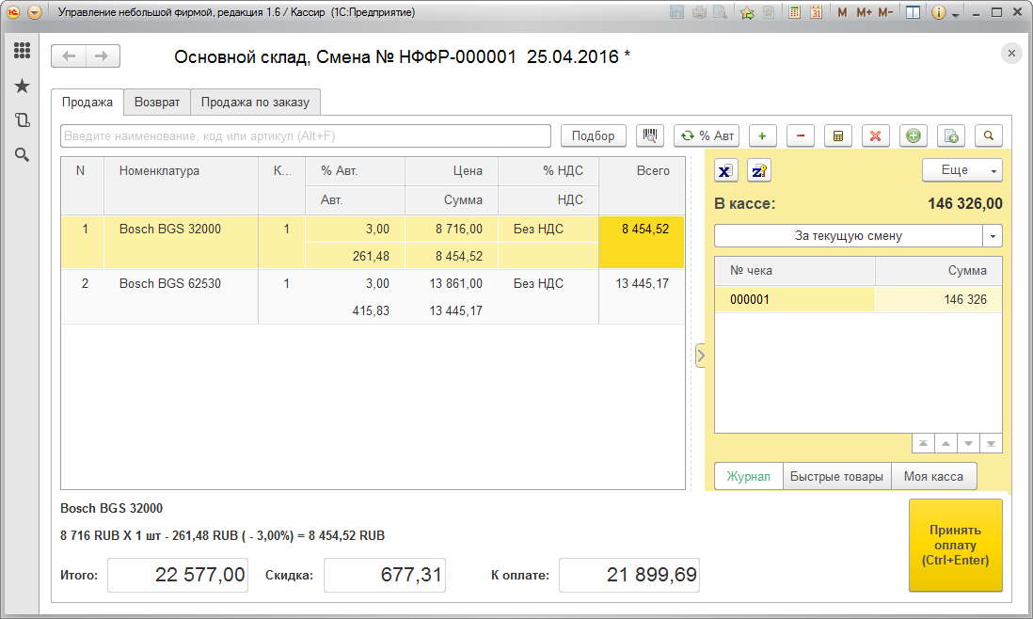Click the Сумма header in journal
This screenshot has width=1033, height=619.
point(939,271)
